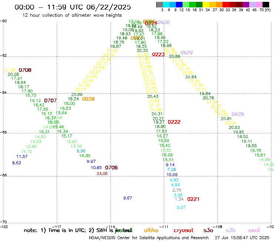Click the 12.87 wave height value
The width and height of the screenshot is (274, 241).
(x=71, y=142)
